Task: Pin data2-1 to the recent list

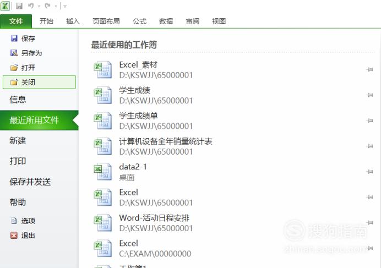Action: pos(369,172)
